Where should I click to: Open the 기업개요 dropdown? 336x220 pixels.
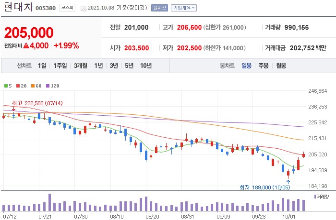[x=184, y=8]
